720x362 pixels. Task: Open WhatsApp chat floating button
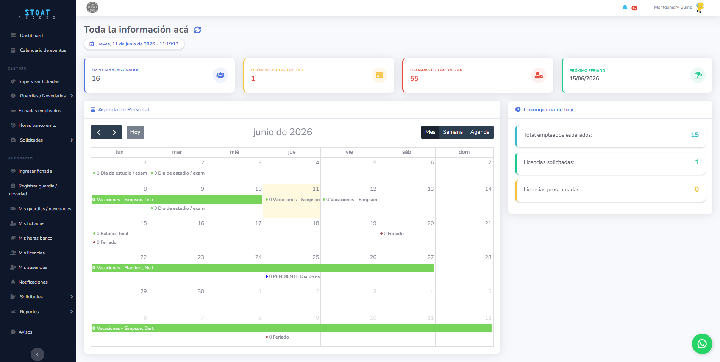pyautogui.click(x=702, y=343)
